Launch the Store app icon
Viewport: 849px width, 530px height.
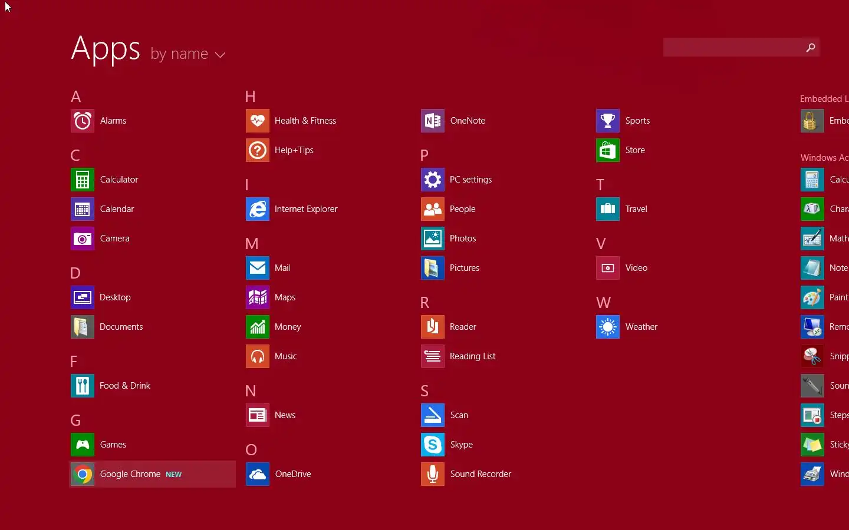point(608,150)
